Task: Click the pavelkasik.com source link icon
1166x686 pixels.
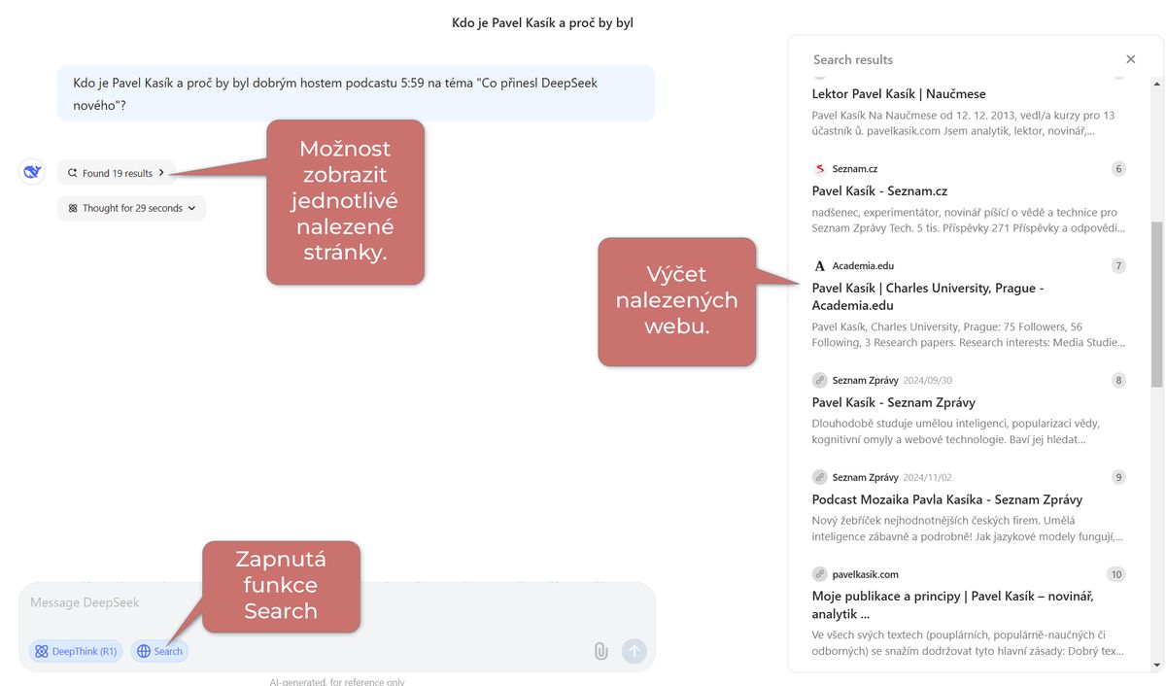Action: [x=820, y=574]
